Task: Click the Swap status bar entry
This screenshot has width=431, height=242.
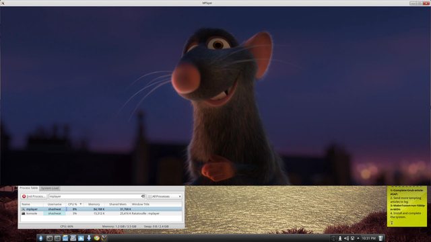Action: pos(156,227)
